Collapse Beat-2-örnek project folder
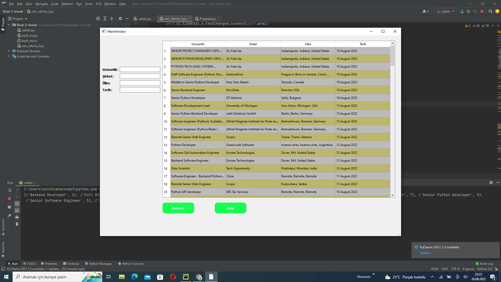Image resolution: width=501 pixels, height=282 pixels. tap(9, 25)
